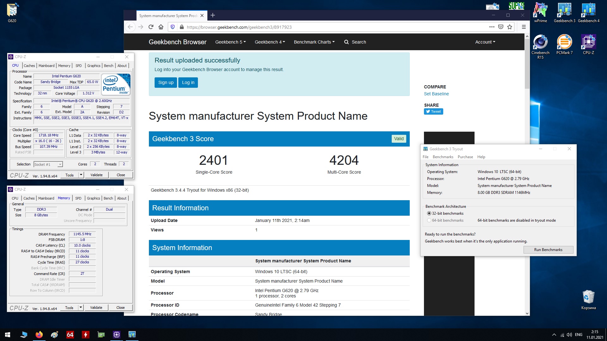Select 32-bit benchmarks radio button
The image size is (607, 341).
429,213
